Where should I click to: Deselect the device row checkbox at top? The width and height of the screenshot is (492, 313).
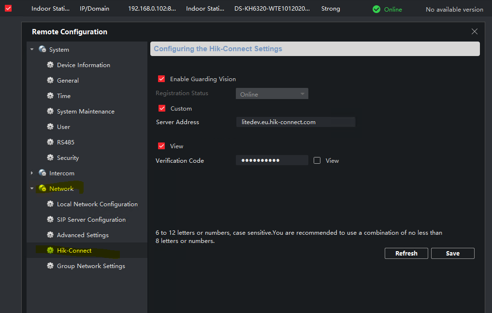(x=8, y=8)
